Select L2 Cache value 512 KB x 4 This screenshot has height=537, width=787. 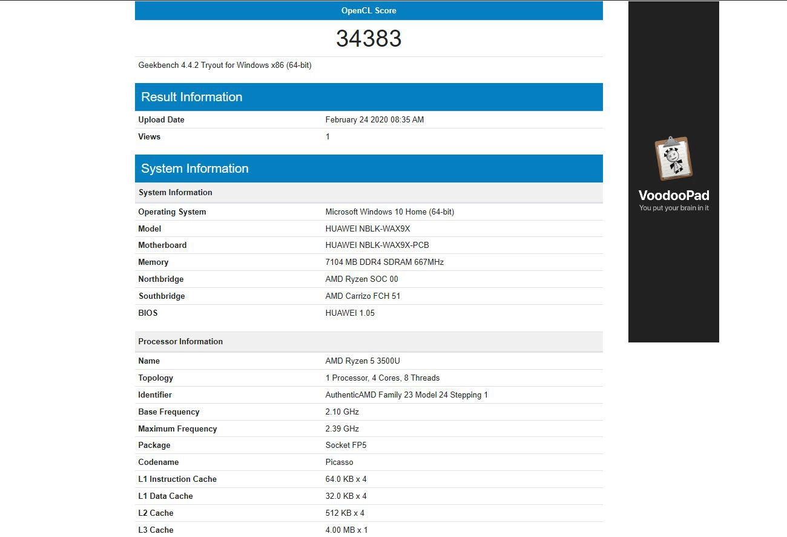click(345, 513)
